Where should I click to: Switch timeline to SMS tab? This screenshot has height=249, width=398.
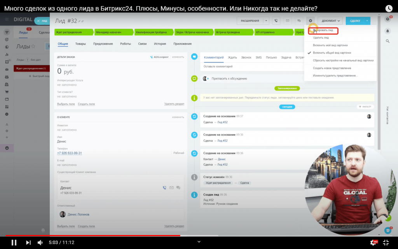point(258,58)
